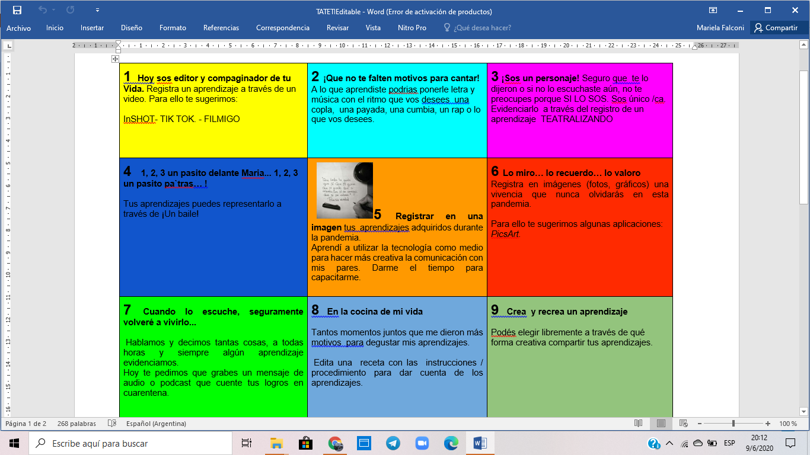Redo the last action
This screenshot has width=810, height=455.
click(x=71, y=10)
